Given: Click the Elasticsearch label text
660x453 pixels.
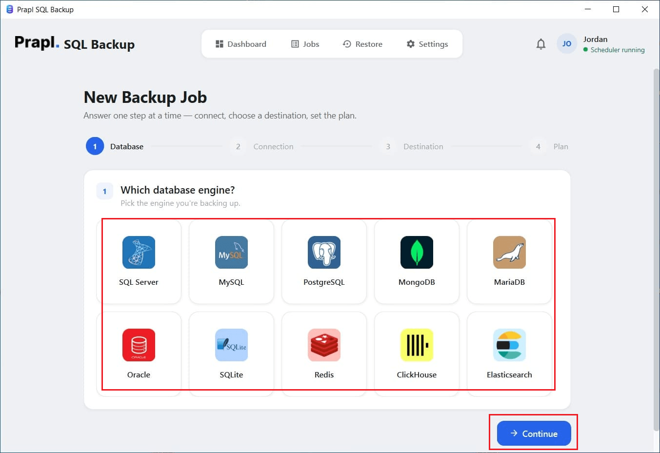Looking at the screenshot, I should (509, 374).
